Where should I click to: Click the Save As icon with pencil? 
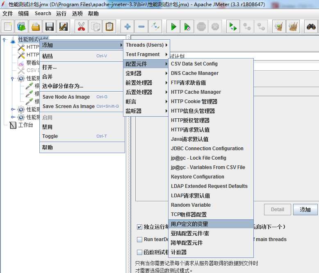pos(64,27)
